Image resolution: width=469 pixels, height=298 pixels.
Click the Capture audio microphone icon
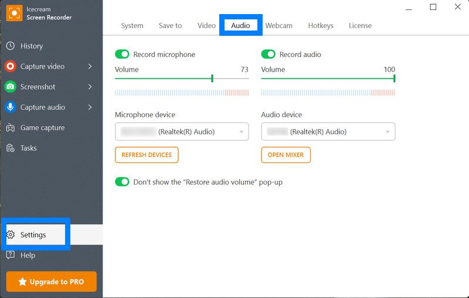tap(10, 107)
